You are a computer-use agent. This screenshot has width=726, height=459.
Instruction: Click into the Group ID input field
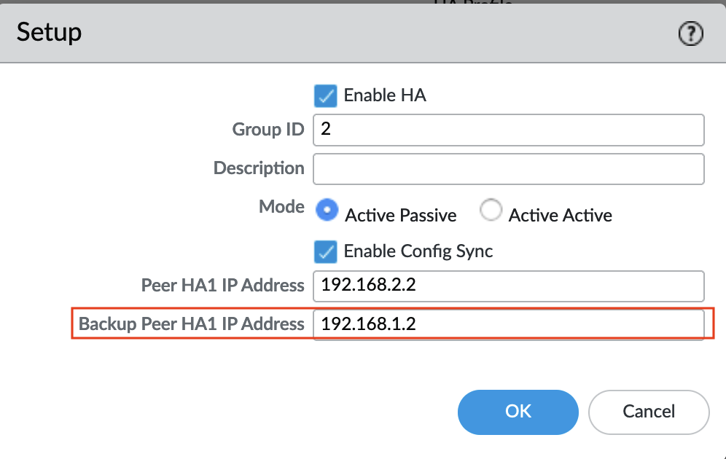coord(508,130)
